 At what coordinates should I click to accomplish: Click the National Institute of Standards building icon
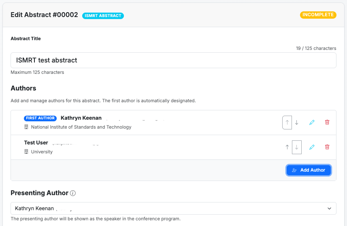tap(26, 127)
